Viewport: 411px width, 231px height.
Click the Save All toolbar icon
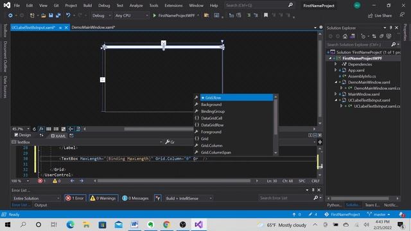pyautogui.click(x=58, y=15)
